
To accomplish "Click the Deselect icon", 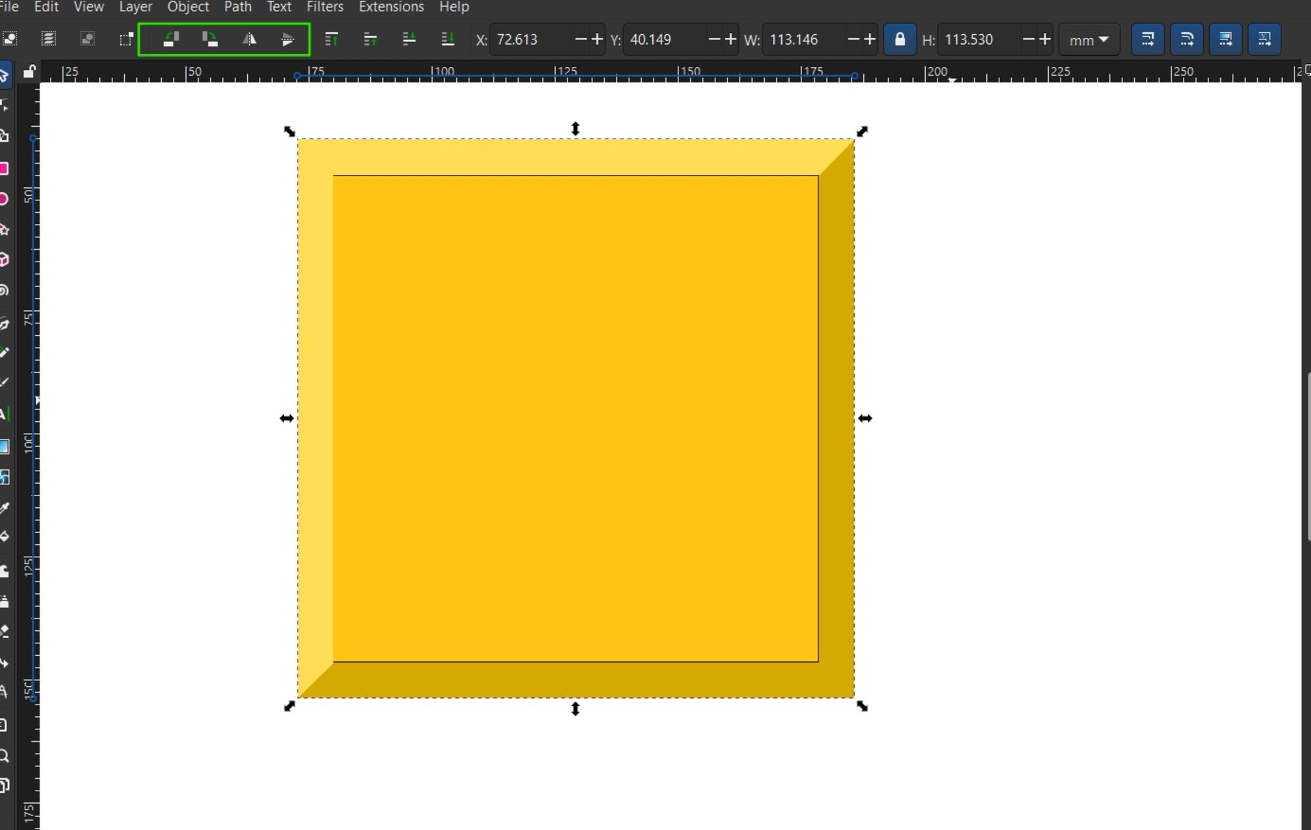I will pyautogui.click(x=87, y=39).
